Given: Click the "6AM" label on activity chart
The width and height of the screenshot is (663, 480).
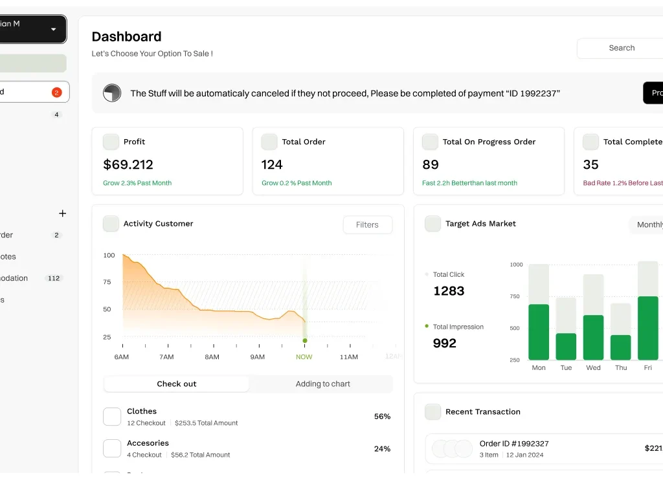Looking at the screenshot, I should 121,357.
